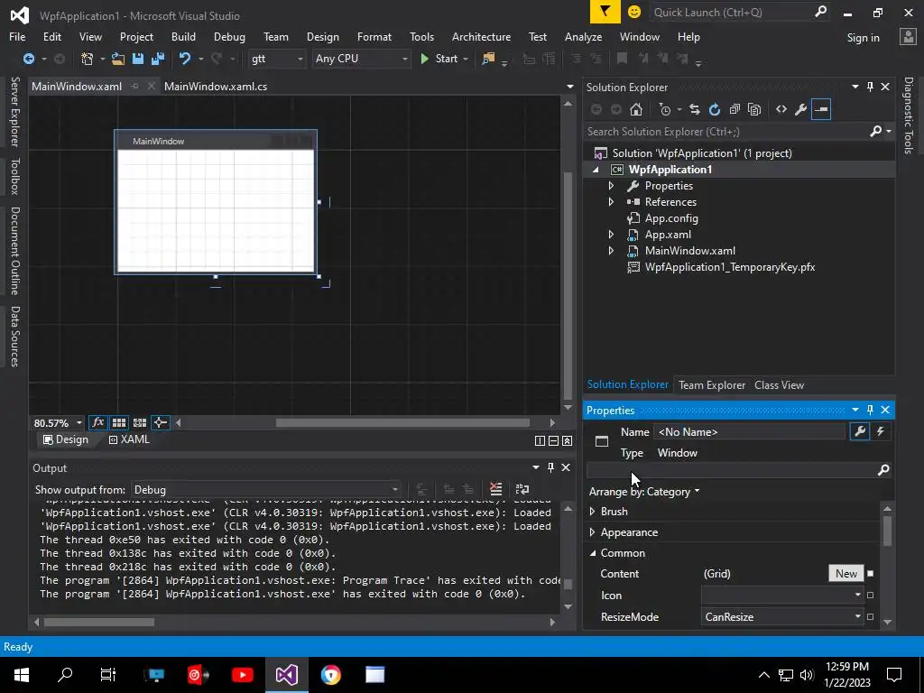The width and height of the screenshot is (924, 693).
Task: Open the Architecture menu
Action: pos(481,36)
